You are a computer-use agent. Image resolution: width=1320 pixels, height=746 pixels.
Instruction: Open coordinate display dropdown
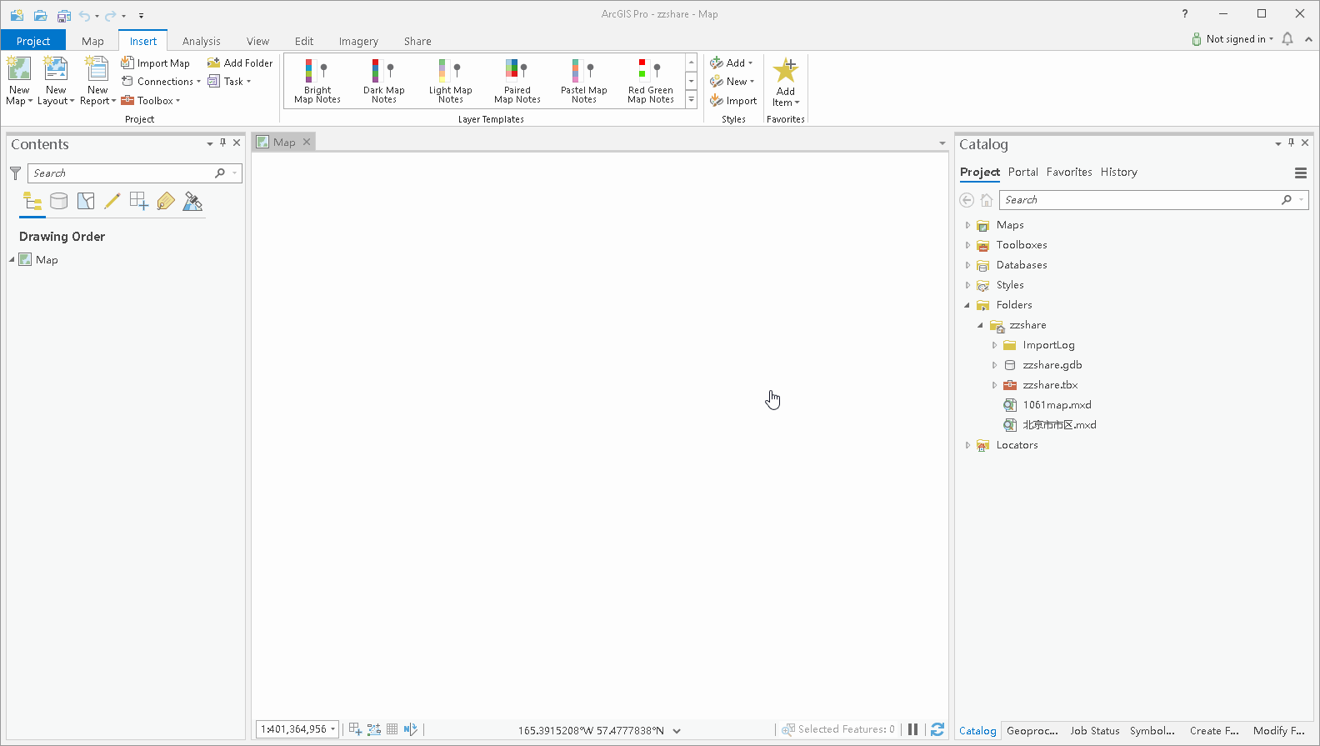677,731
